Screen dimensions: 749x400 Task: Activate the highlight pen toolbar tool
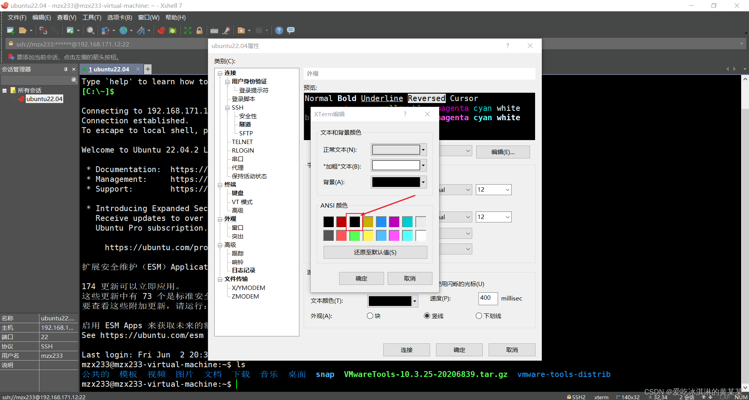(x=226, y=30)
